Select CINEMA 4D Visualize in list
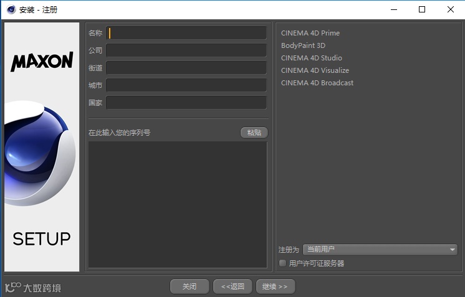The width and height of the screenshot is (465, 297). pos(315,70)
